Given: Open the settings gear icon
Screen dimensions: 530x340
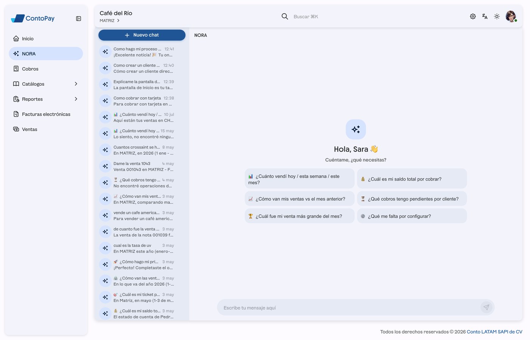Looking at the screenshot, I should (x=473, y=16).
